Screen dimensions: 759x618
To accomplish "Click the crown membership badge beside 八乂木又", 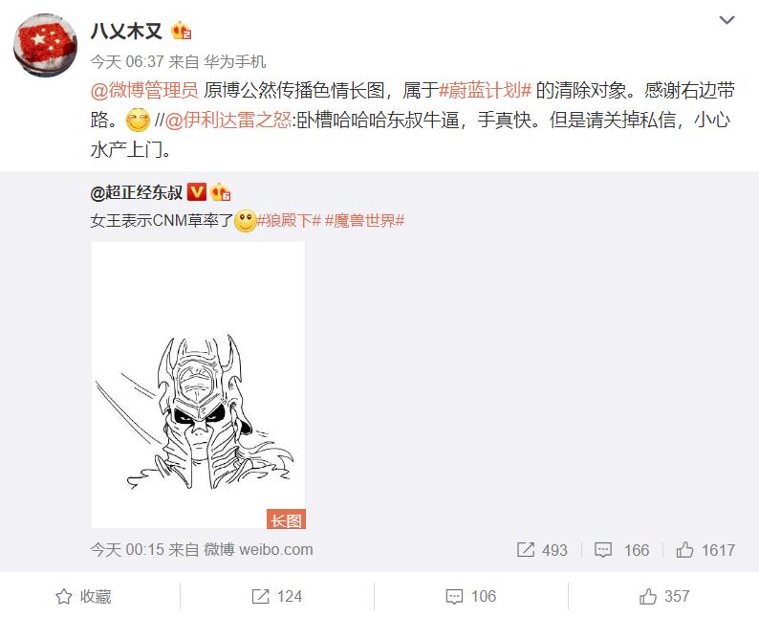I will click(x=181, y=32).
